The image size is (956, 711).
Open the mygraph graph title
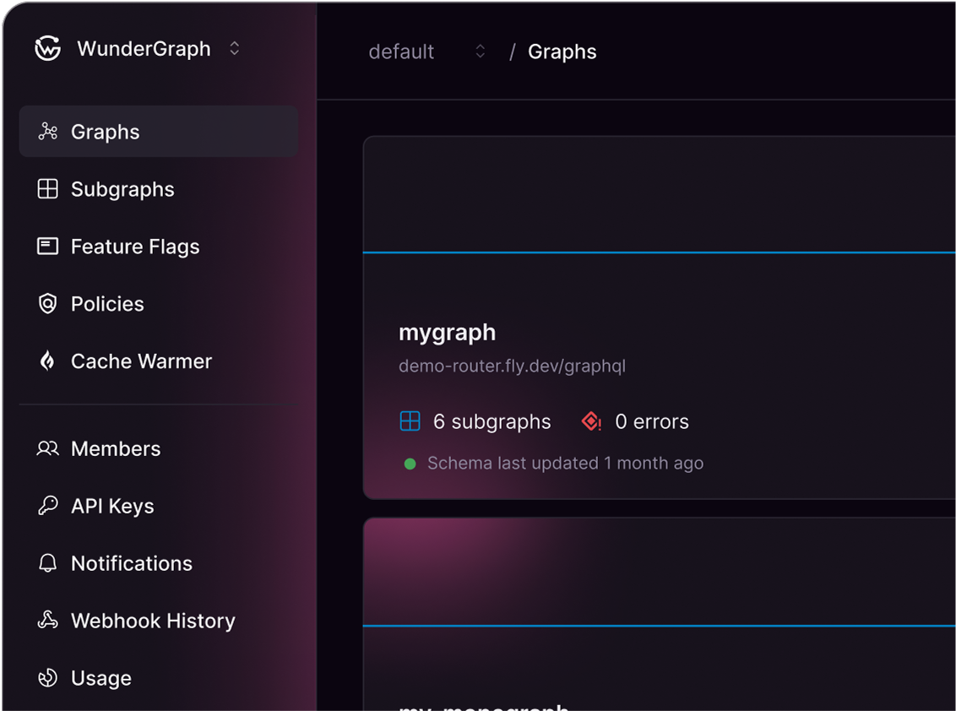point(448,333)
